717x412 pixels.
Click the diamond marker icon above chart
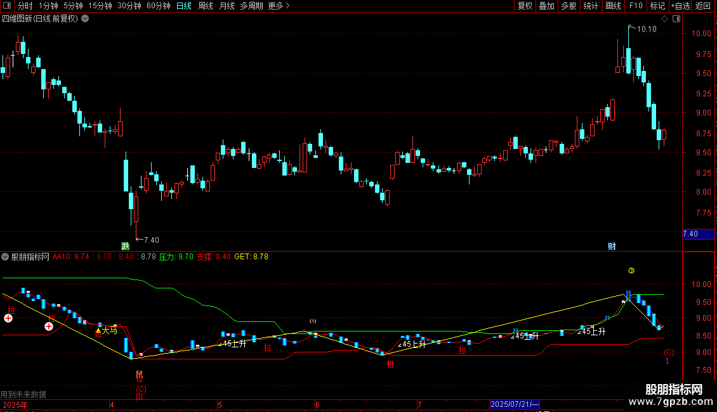pos(664,19)
